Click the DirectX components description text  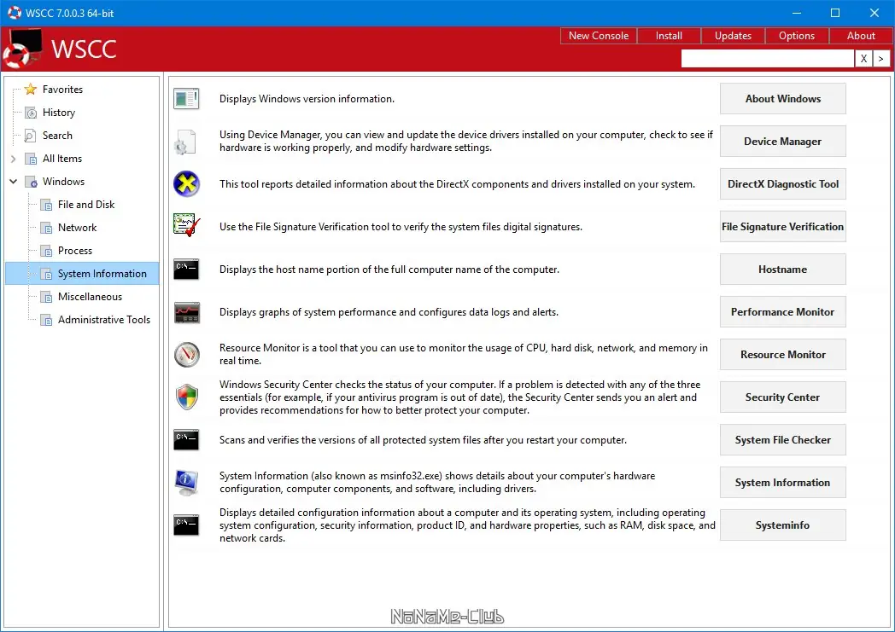[x=457, y=184]
